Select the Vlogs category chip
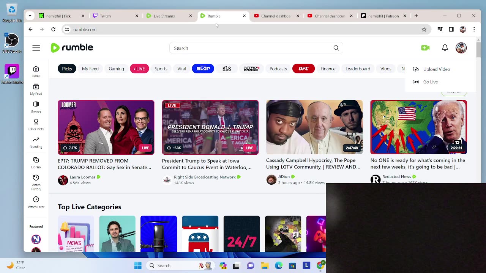The image size is (486, 273). coord(386,69)
